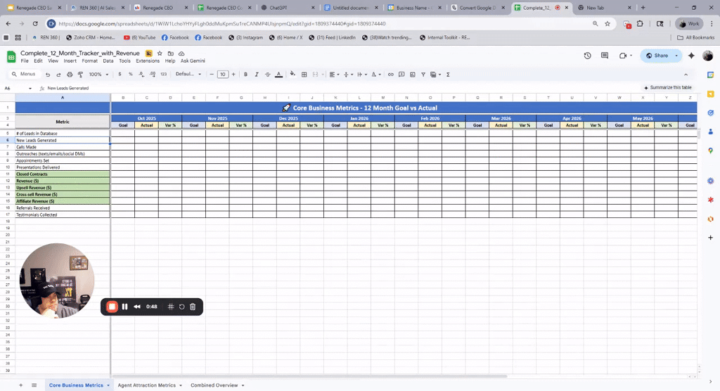Viewport: 720px width, 391px height.
Task: Open Tasks in side panel
Action: coord(710,113)
